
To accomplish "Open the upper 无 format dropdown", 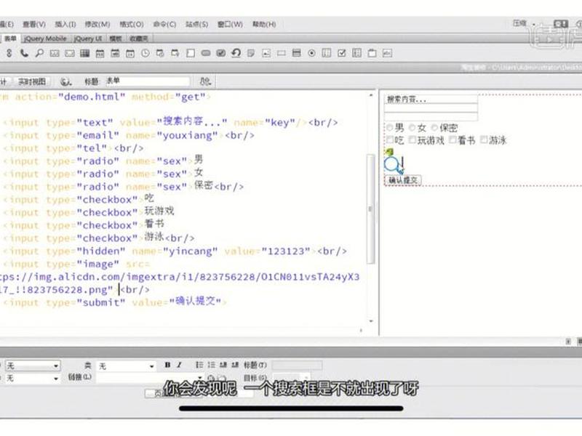I will tap(33, 366).
